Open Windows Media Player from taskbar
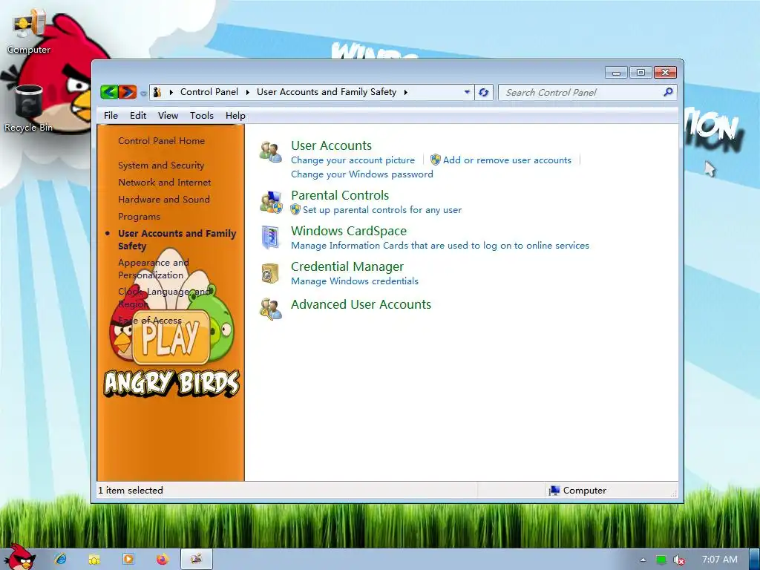The height and width of the screenshot is (570, 760). click(128, 559)
